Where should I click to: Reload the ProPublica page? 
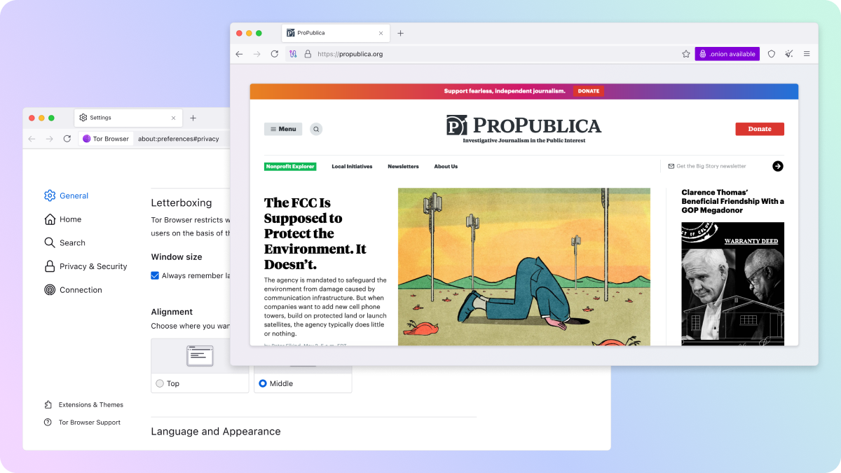(275, 54)
